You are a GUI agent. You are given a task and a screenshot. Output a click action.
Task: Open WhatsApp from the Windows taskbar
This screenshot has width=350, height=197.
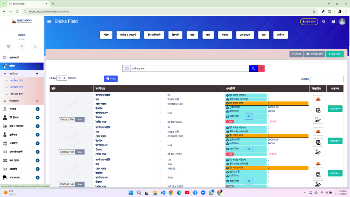coord(211,193)
